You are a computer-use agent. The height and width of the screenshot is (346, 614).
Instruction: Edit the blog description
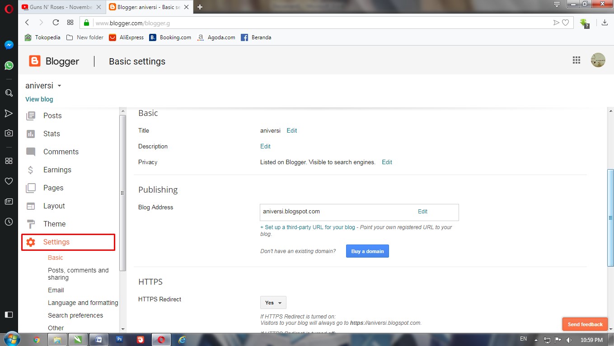[x=265, y=146]
